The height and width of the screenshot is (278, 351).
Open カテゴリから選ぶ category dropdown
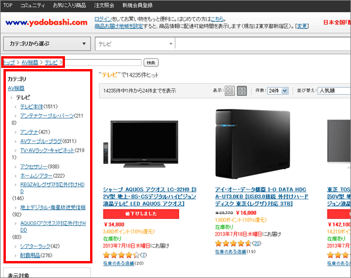[47, 44]
